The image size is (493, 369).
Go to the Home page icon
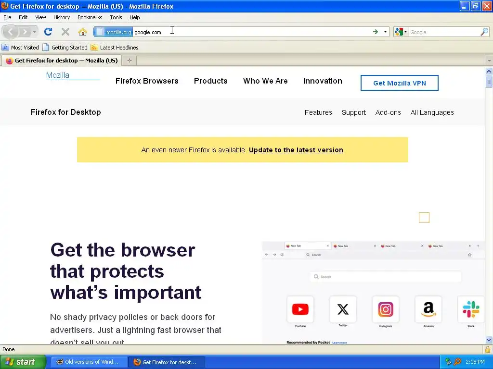pyautogui.click(x=83, y=32)
